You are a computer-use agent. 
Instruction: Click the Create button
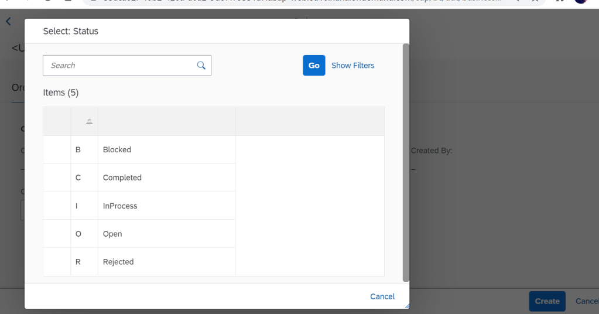(547, 301)
